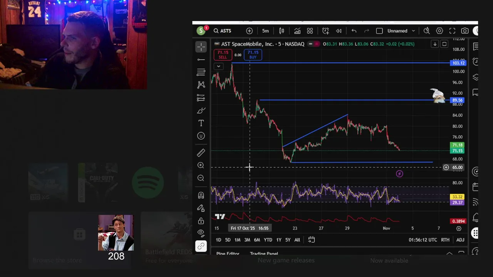Select the YTD date range
Viewport: 493px width, 277px height.
click(268, 240)
